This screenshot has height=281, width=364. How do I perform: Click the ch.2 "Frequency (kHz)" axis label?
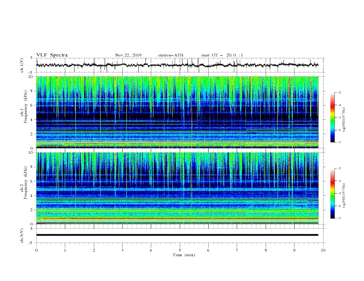coord(25,183)
